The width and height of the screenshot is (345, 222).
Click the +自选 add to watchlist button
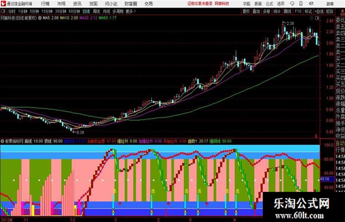point(319,11)
